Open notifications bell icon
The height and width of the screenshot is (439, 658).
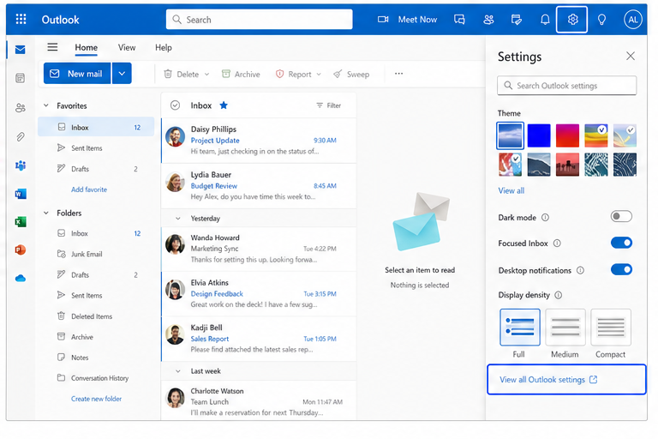(x=545, y=20)
